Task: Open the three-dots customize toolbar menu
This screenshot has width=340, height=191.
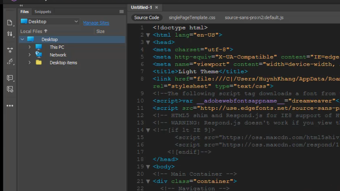Action: (10, 105)
